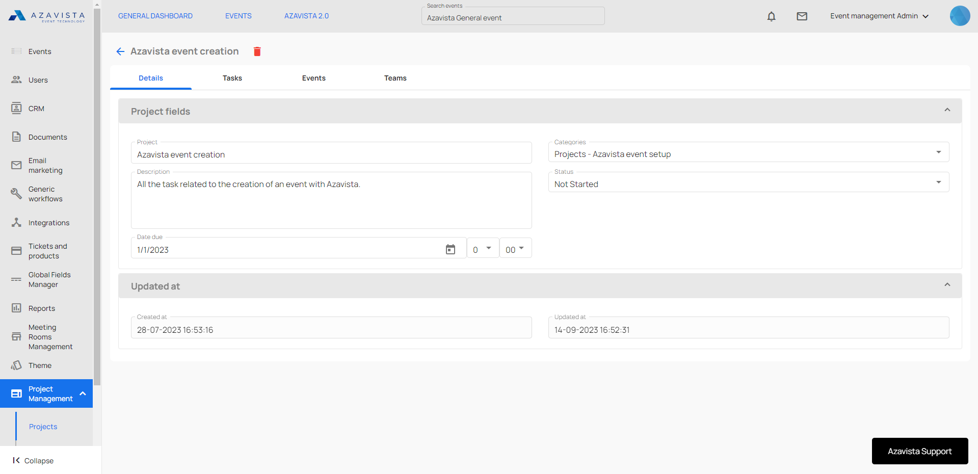Open the notifications bell
Image resolution: width=978 pixels, height=474 pixels.
pos(771,16)
